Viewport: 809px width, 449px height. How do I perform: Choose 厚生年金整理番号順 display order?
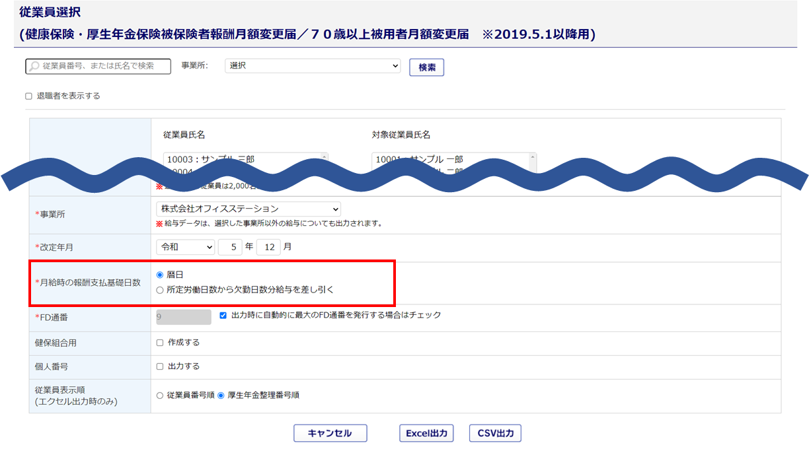tap(221, 396)
